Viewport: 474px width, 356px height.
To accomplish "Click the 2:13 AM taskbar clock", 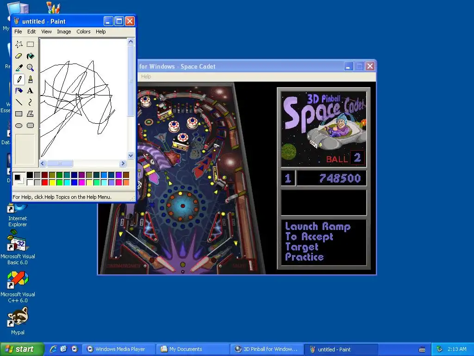I will [457, 350].
